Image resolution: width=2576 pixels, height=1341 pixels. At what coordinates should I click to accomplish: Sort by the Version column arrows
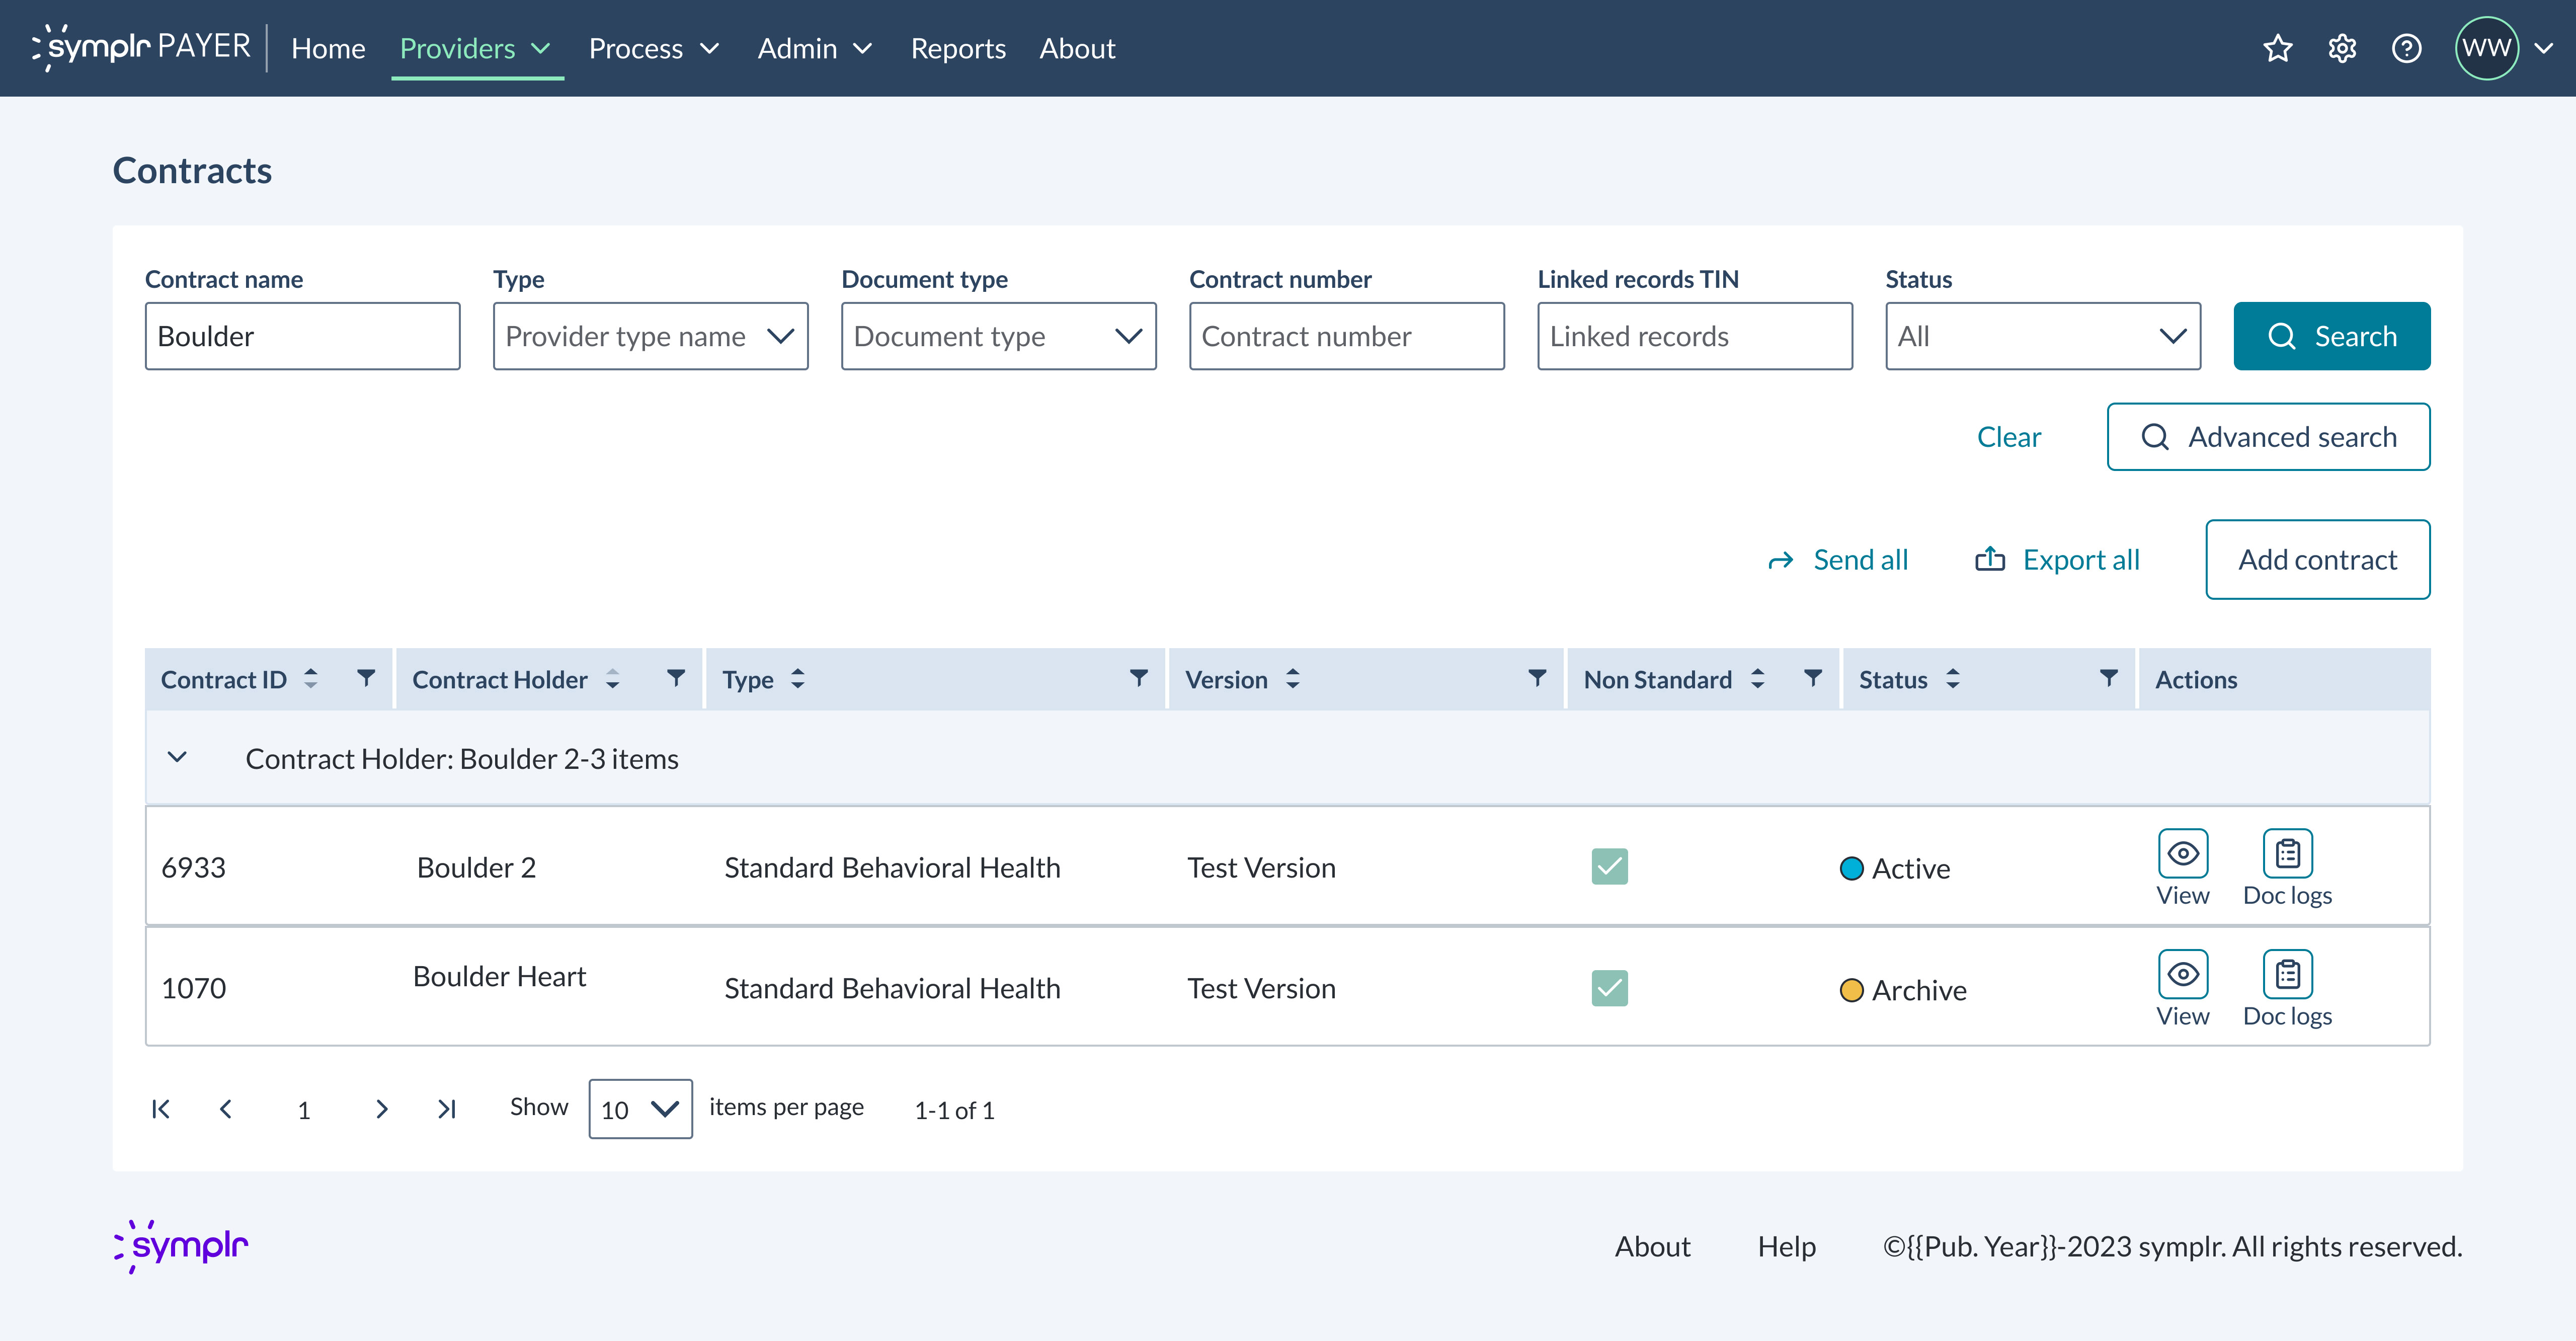(1293, 679)
